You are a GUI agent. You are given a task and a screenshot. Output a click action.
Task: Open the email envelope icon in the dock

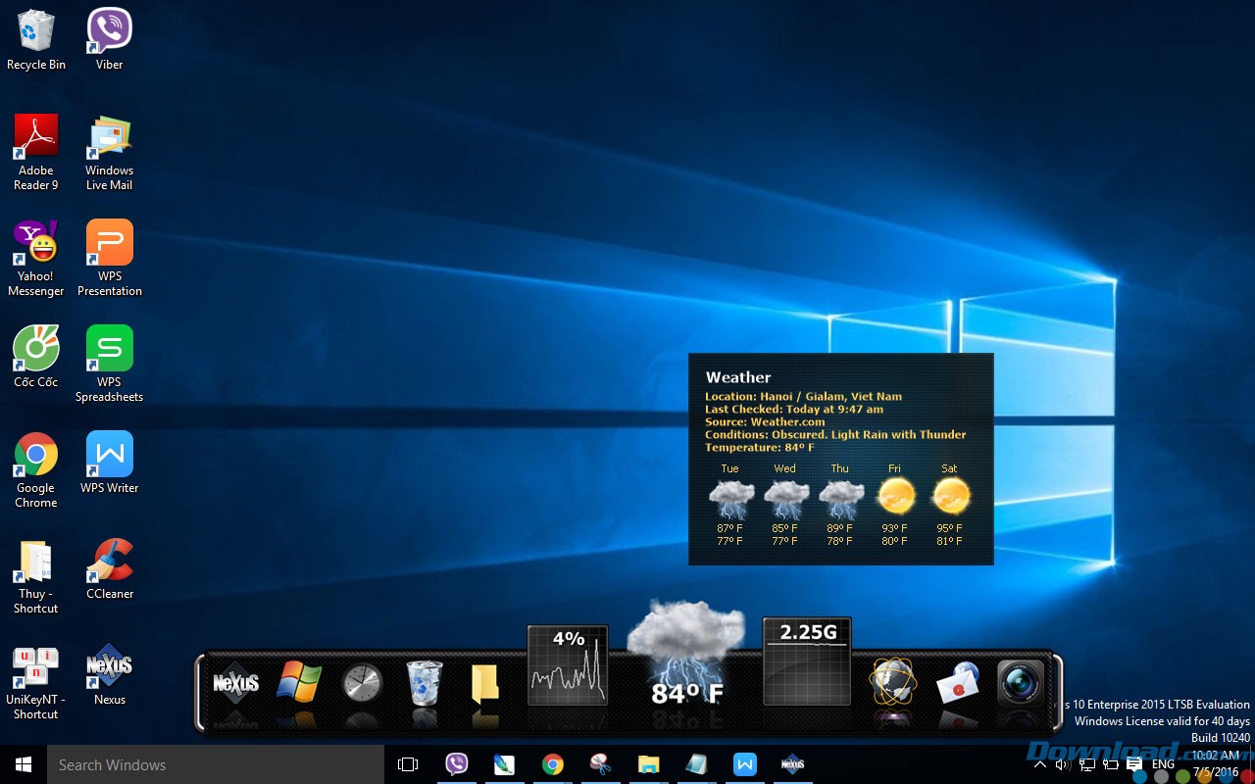pyautogui.click(x=957, y=683)
